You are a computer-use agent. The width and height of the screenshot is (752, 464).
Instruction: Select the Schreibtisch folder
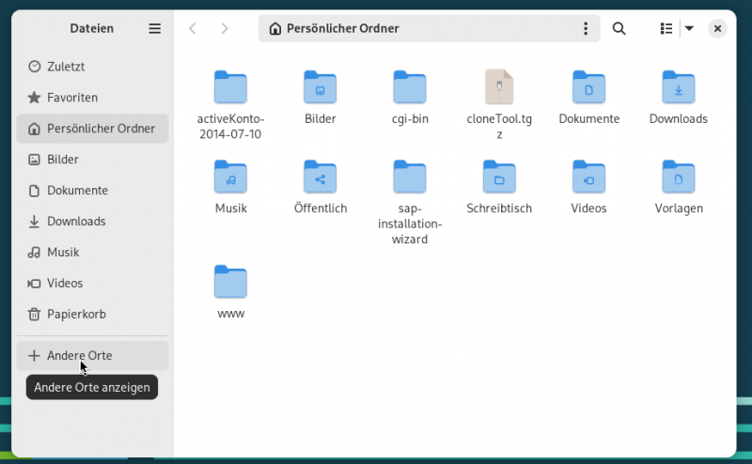[499, 177]
